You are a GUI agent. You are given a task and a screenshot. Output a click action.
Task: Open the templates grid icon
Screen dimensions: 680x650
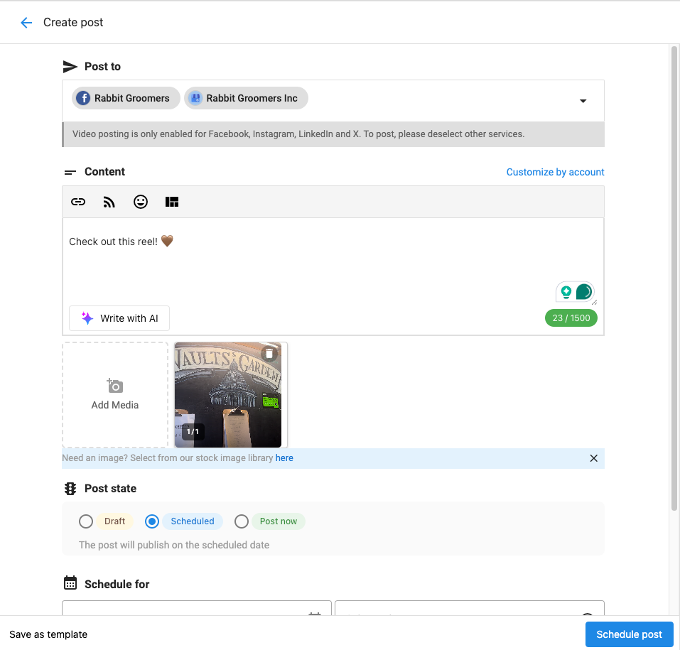(172, 202)
